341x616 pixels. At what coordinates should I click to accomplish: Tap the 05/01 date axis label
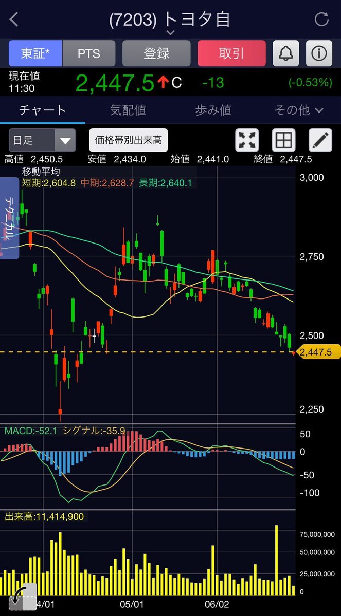coord(132,603)
